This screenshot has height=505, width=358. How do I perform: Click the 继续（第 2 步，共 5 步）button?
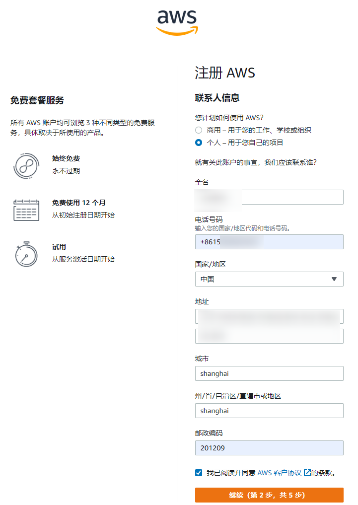(269, 495)
